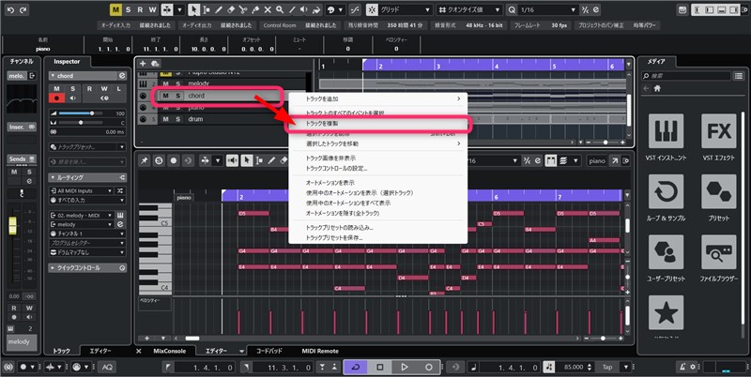Image resolution: width=751 pixels, height=377 pixels.
Task: Select the arrow tool in key editor toolbar
Action: [x=247, y=161]
